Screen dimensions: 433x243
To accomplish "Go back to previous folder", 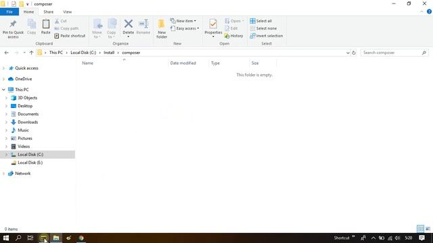I will pyautogui.click(x=7, y=53).
